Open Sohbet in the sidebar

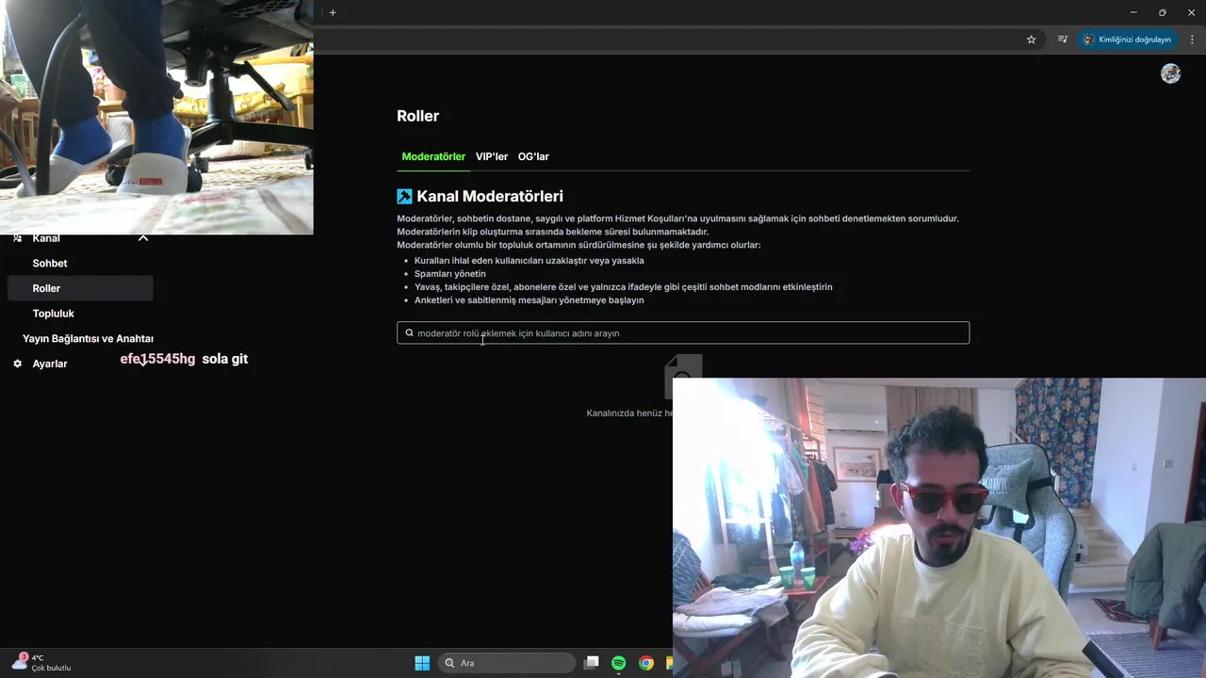[50, 264]
